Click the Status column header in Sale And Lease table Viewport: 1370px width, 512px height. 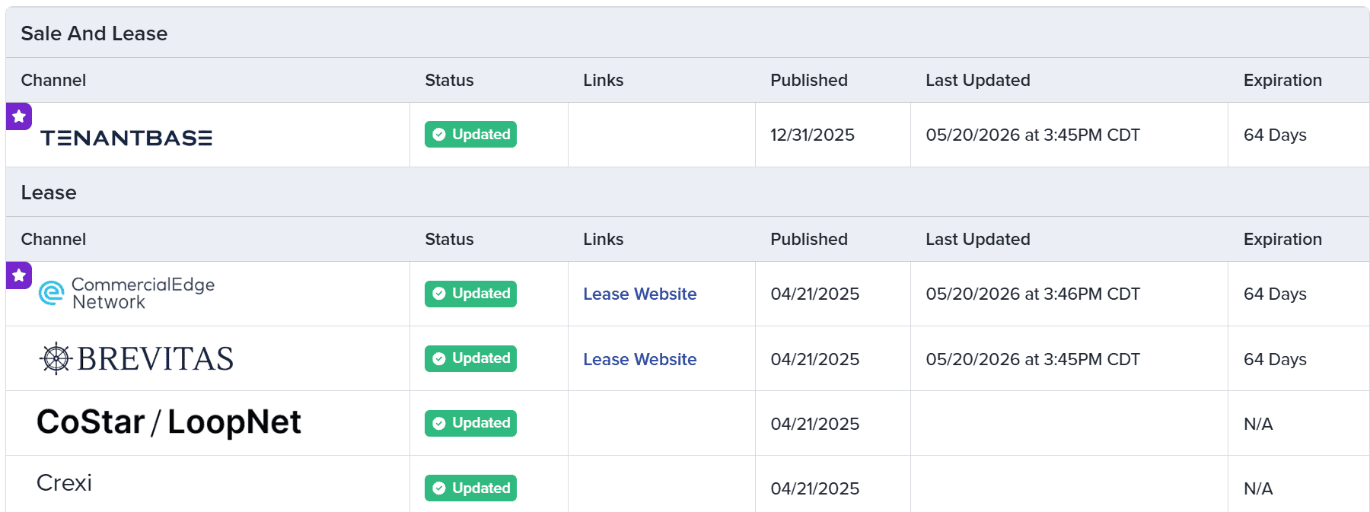(x=449, y=80)
